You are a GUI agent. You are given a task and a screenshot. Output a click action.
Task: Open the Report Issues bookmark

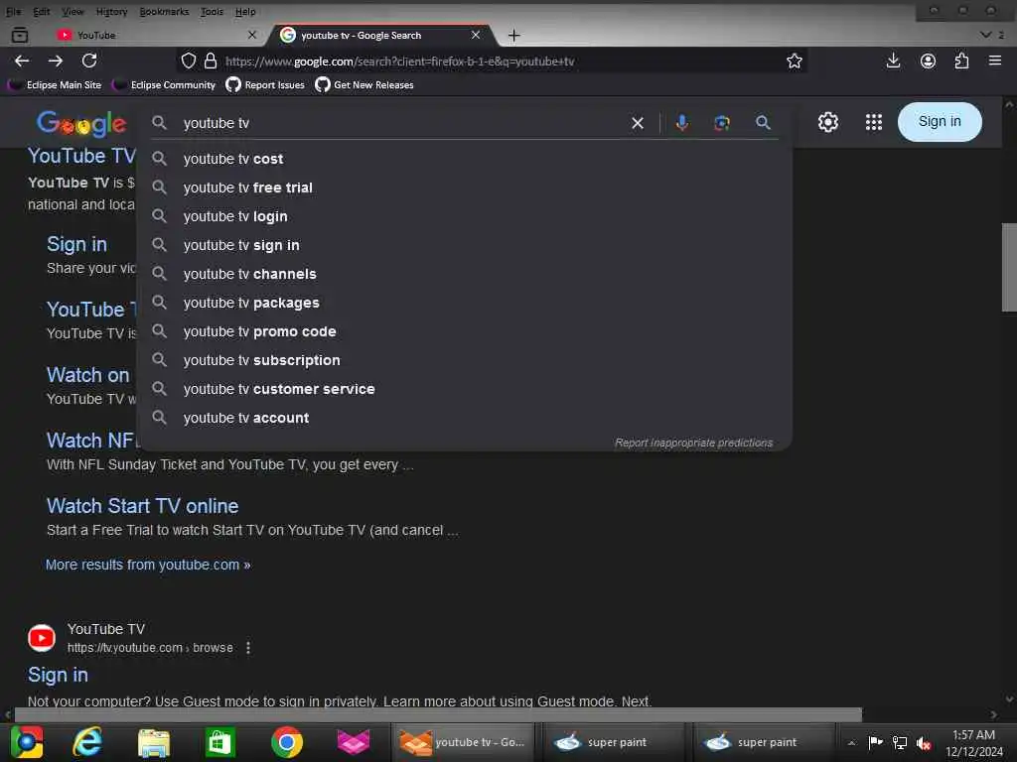tap(265, 85)
